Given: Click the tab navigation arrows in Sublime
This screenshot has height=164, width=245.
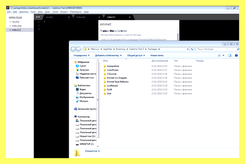Looking at the screenshot, I should tap(38, 17).
